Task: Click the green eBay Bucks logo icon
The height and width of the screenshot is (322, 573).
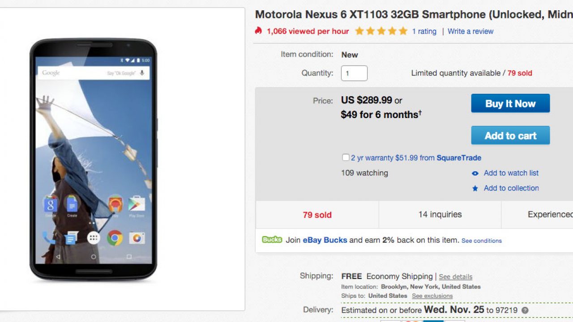Action: [x=272, y=240]
